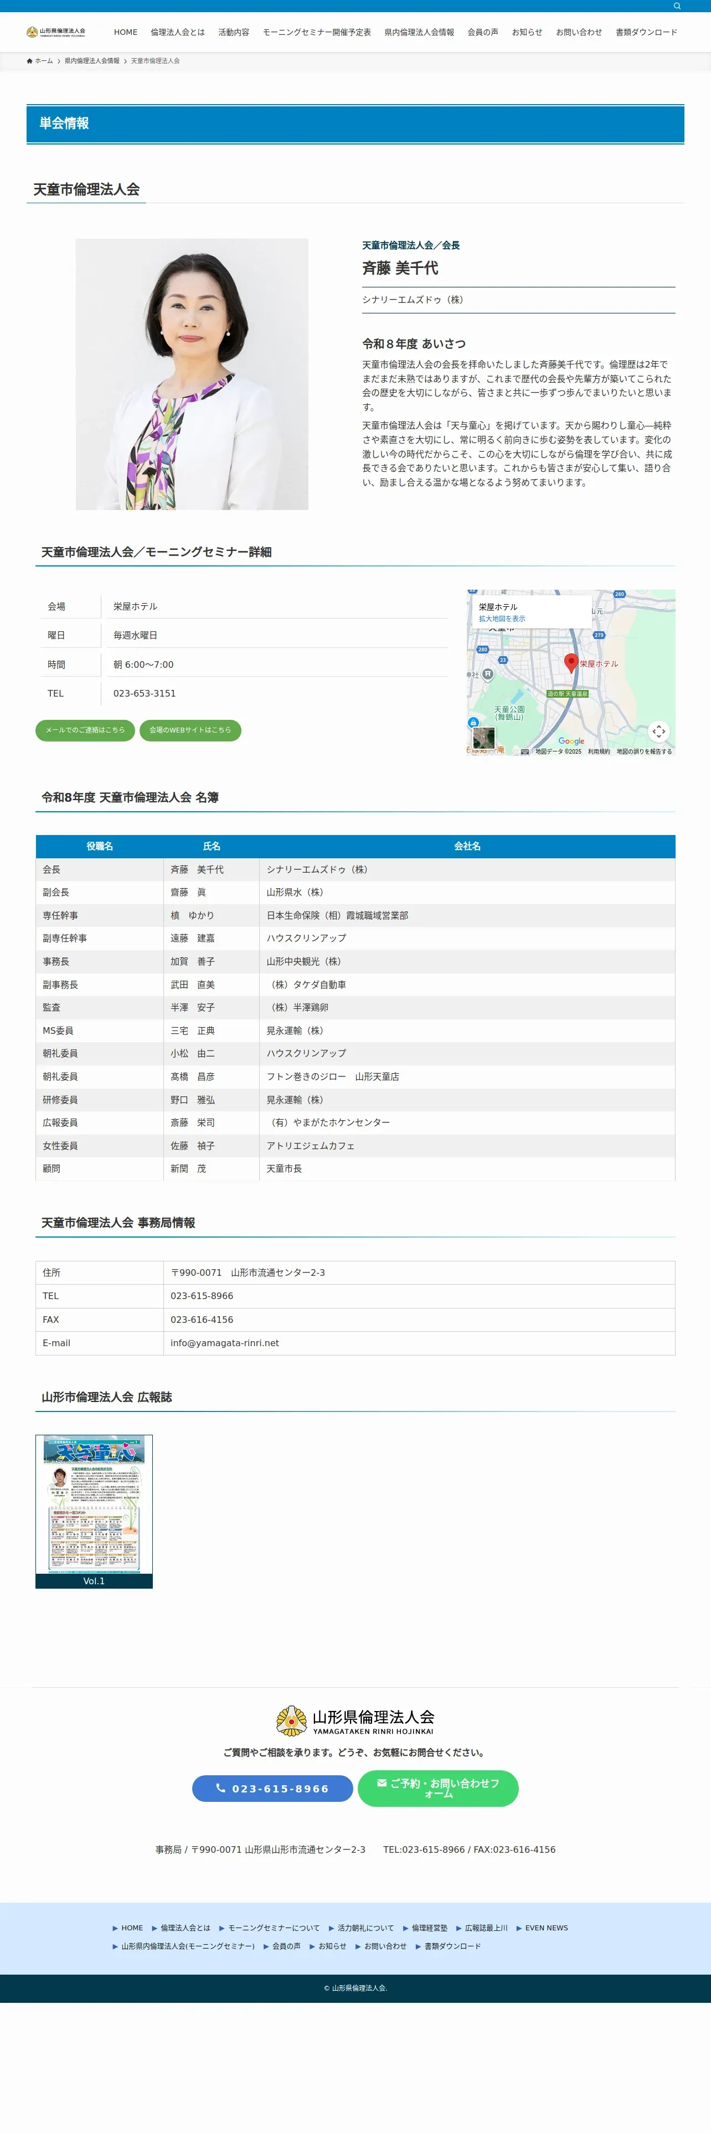Click venue TEL 023-653-3151 value

[x=144, y=694]
